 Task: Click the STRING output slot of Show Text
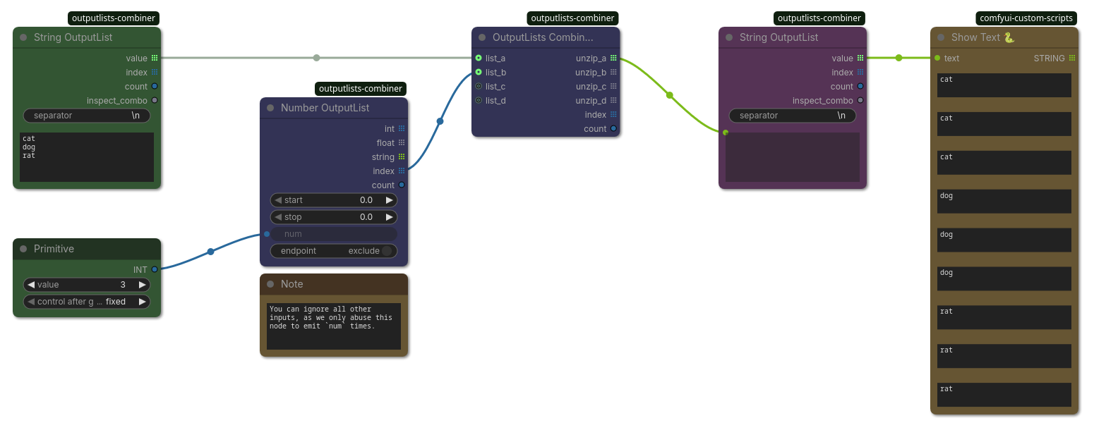click(x=1072, y=59)
